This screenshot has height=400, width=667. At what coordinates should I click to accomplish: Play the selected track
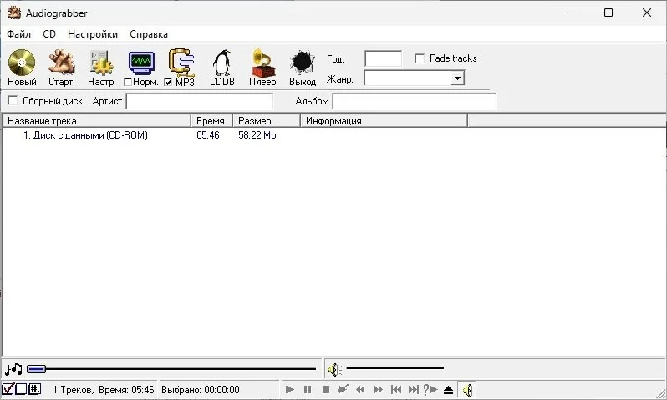290,389
